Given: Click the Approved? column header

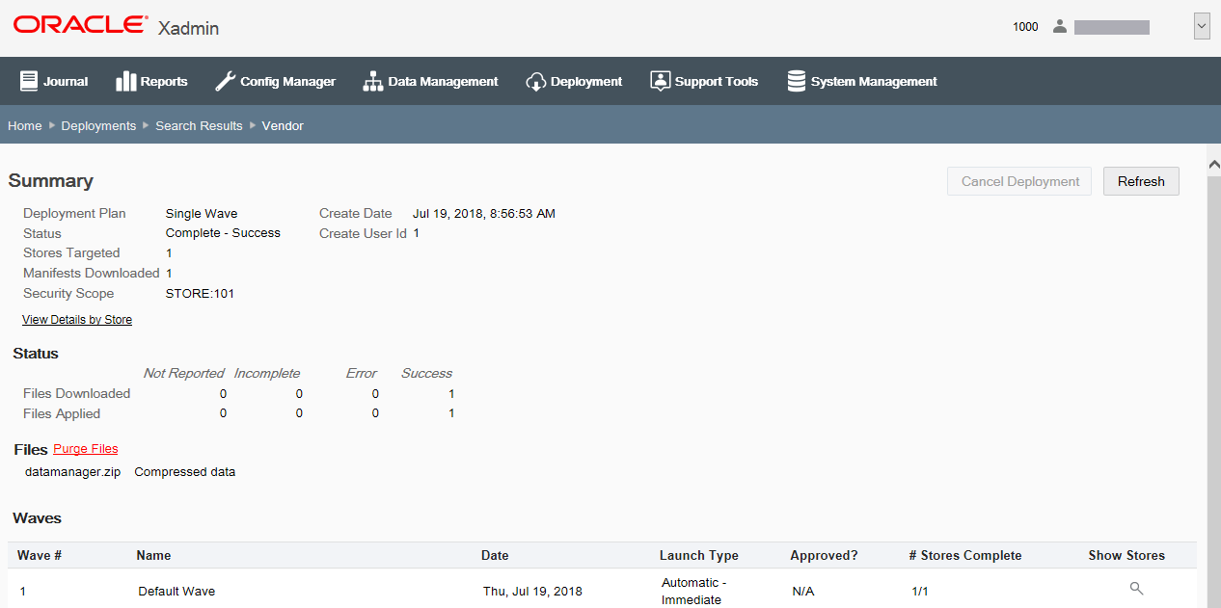Looking at the screenshot, I should pyautogui.click(x=824, y=555).
